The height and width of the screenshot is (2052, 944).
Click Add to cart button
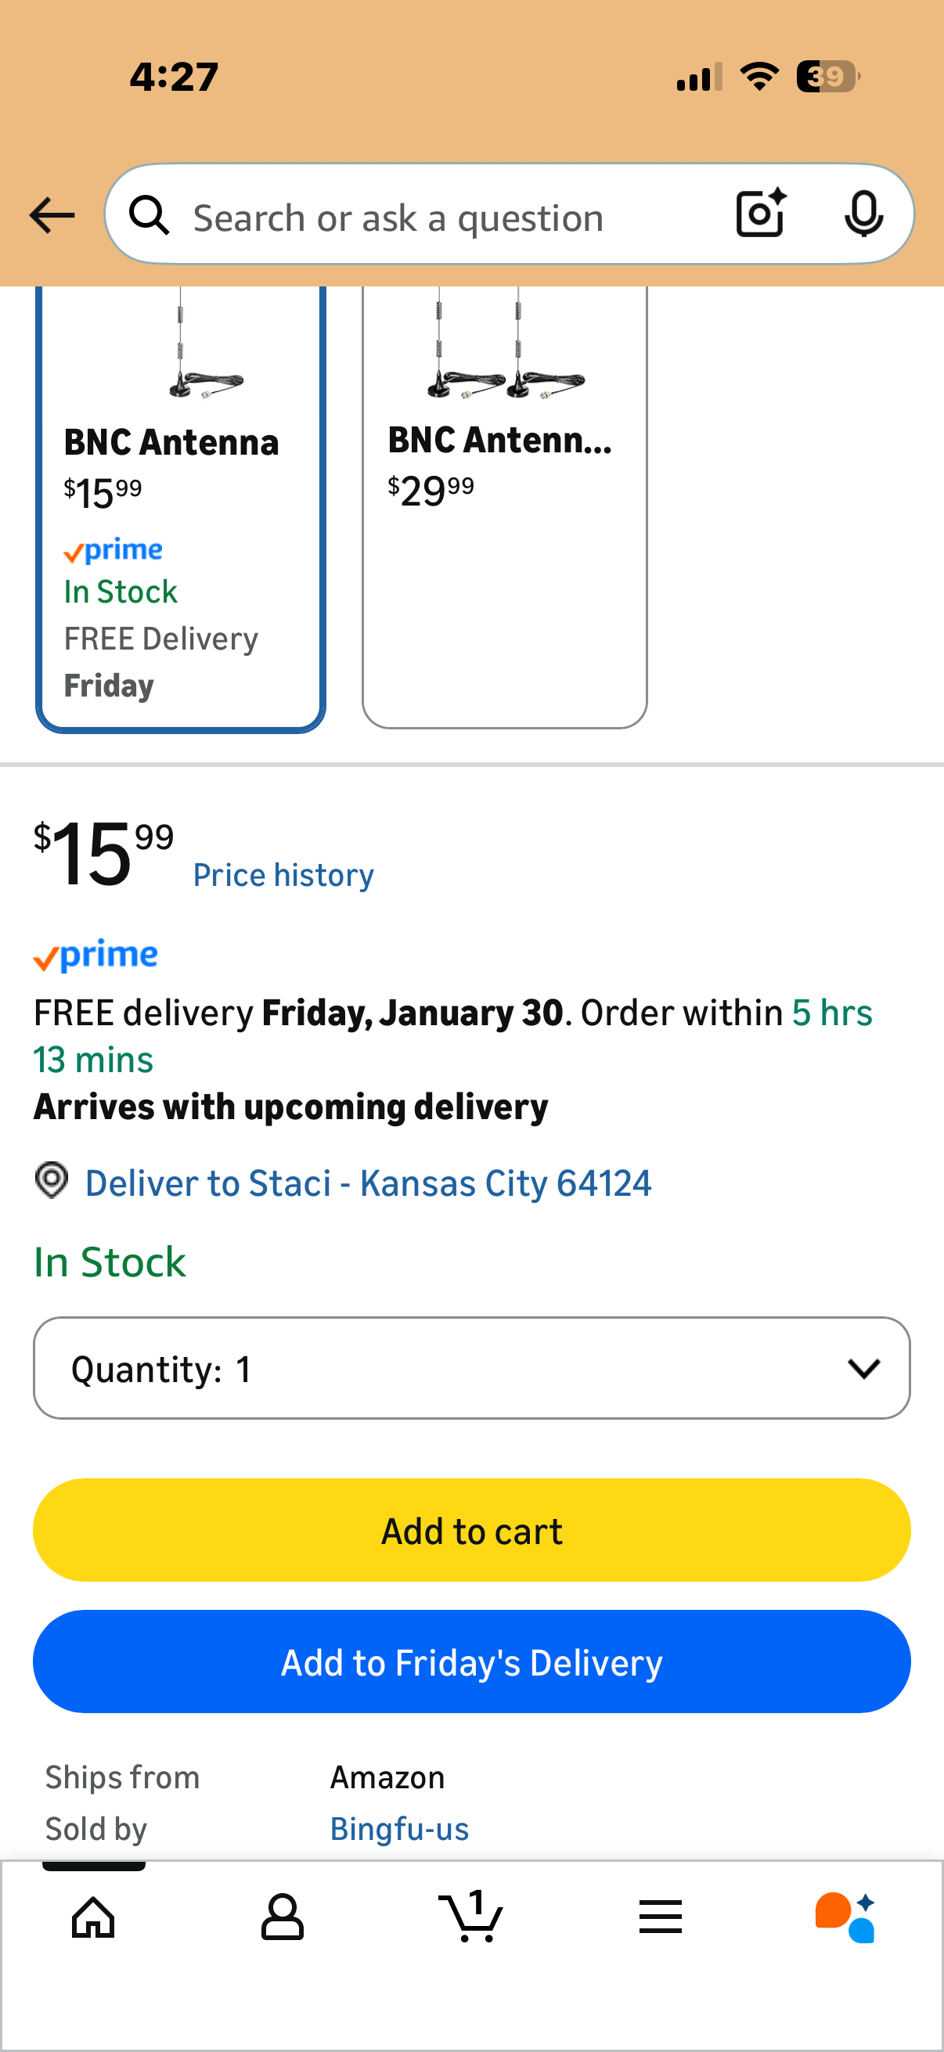click(x=471, y=1530)
